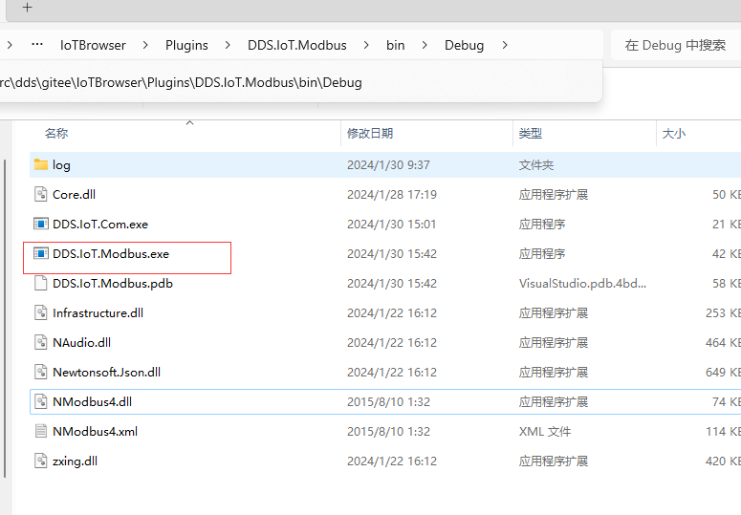Expand the chevron left of the ellipsis

point(10,45)
